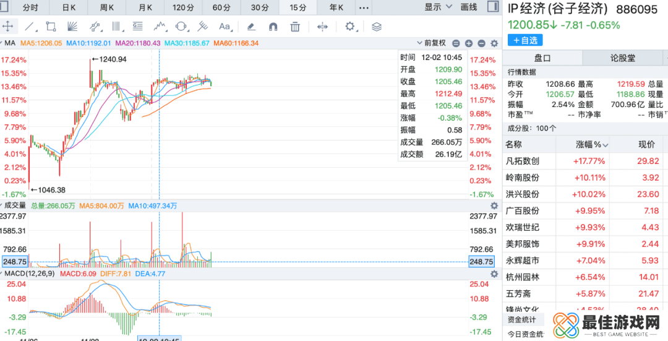
Task: Toggle the crosshair cursor tool
Action: [x=8, y=27]
